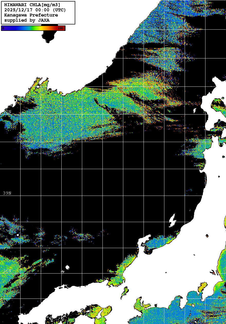This screenshot has height=324, width=226.
Task: Click the 'supplied by JAXA' credit text
Action: point(27,20)
